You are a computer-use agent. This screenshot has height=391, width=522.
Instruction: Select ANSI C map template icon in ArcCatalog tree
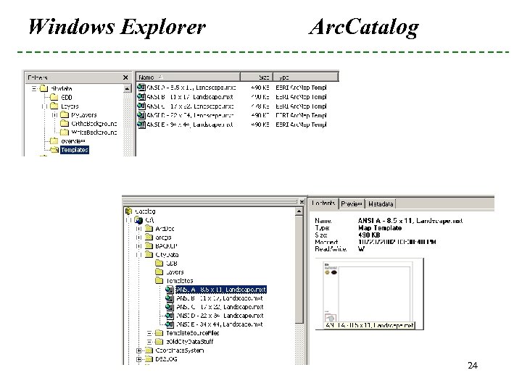[170, 307]
